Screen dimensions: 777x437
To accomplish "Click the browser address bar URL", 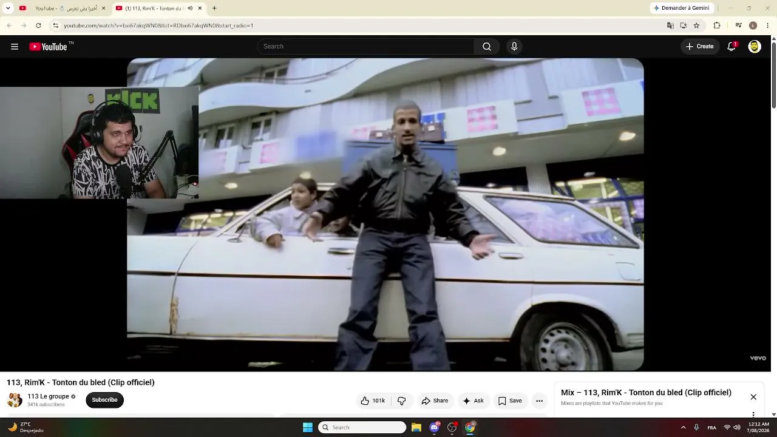I will coord(158,25).
